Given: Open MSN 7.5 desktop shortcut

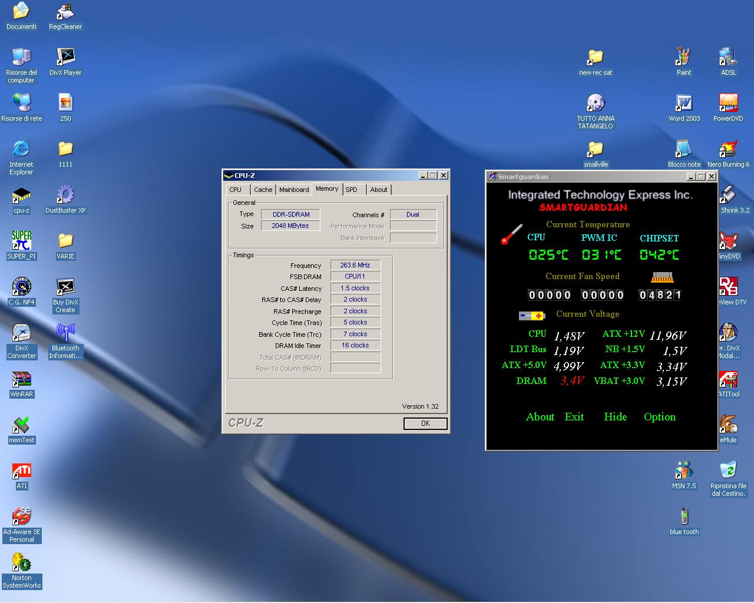Looking at the screenshot, I should 684,475.
